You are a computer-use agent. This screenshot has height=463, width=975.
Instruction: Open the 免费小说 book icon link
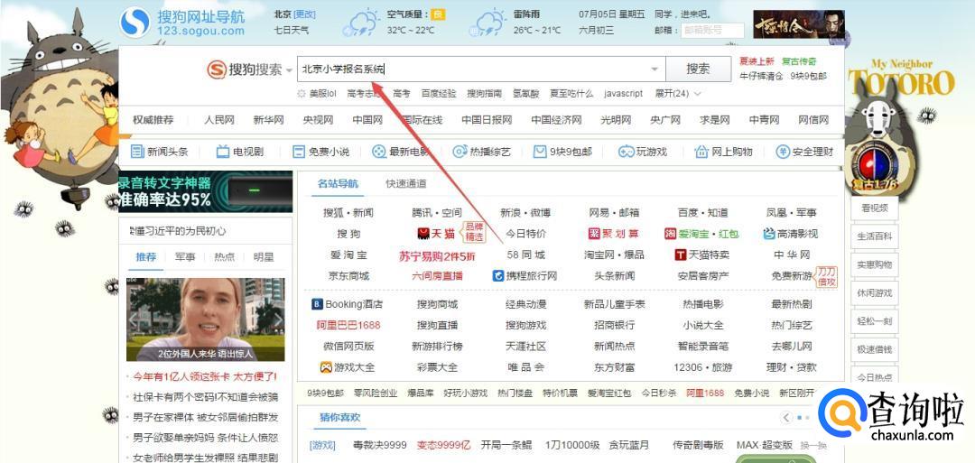299,152
